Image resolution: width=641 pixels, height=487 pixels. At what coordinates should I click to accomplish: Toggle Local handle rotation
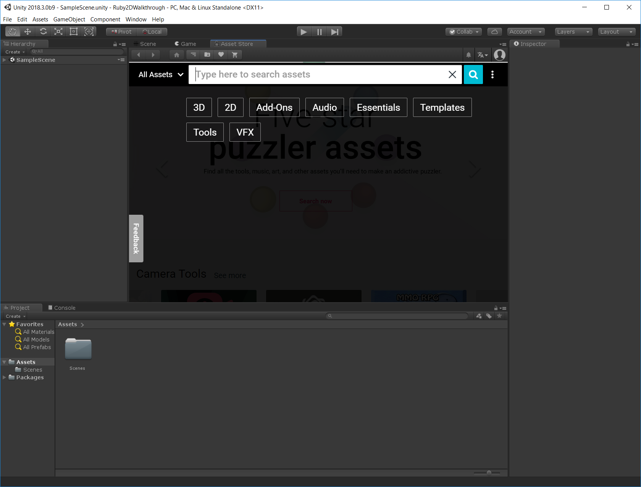(x=152, y=32)
